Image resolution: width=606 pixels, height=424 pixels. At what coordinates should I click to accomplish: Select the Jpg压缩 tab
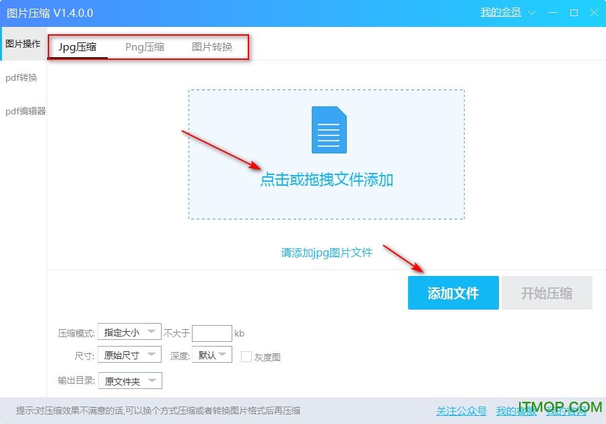click(77, 47)
